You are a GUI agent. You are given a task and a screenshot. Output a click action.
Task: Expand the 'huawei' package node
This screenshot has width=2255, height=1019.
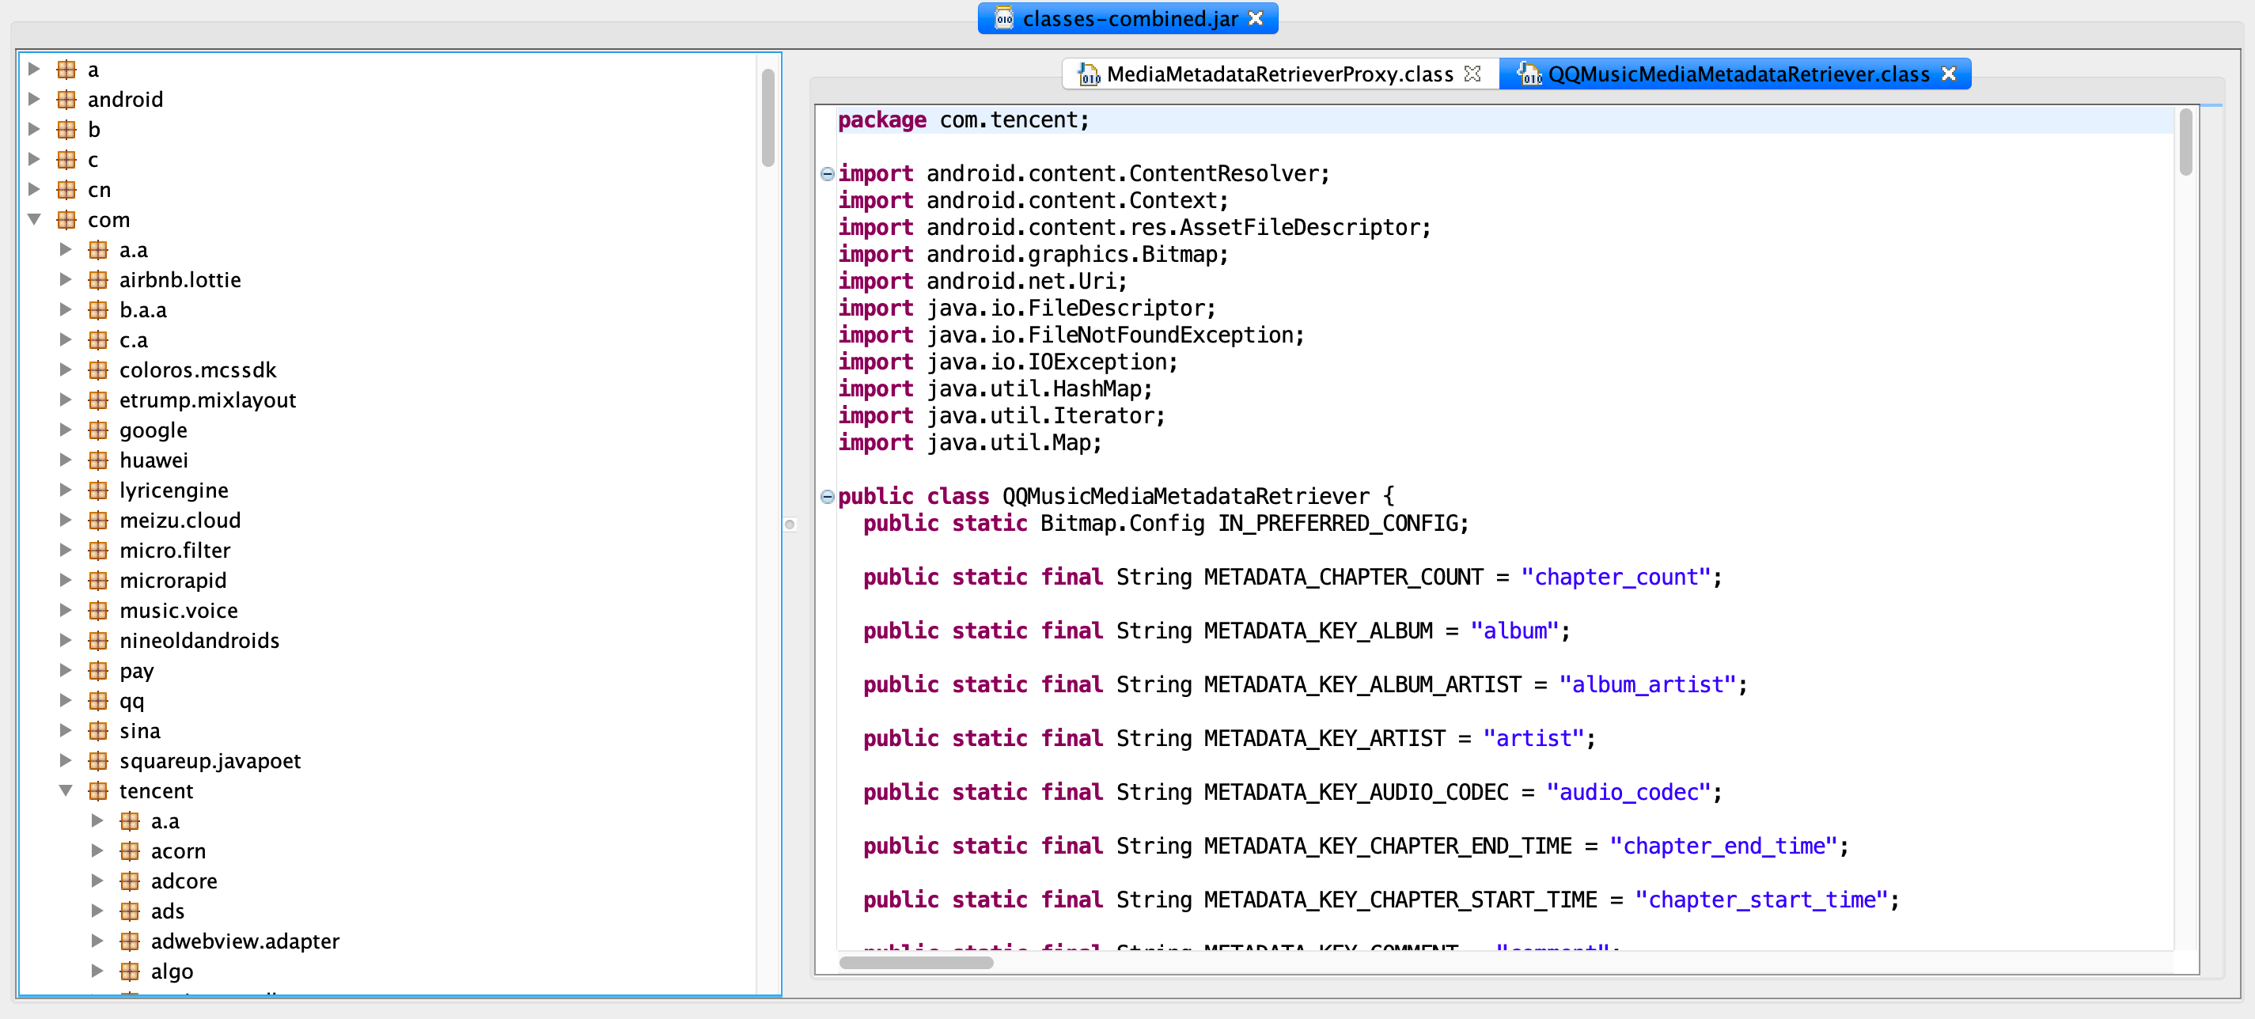click(x=66, y=460)
